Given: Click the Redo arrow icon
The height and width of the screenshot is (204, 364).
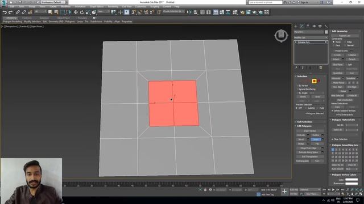Looking at the screenshot, I should [x=10, y=12].
